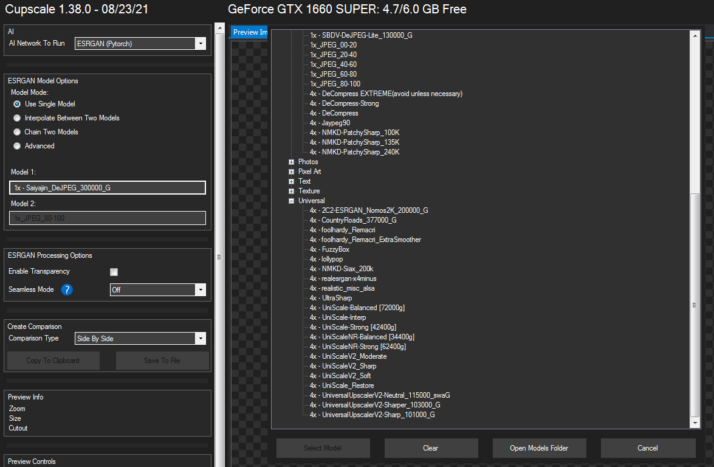Enable the Transparency checkbox
Viewport: 714px width, 467px height.
pyautogui.click(x=114, y=272)
